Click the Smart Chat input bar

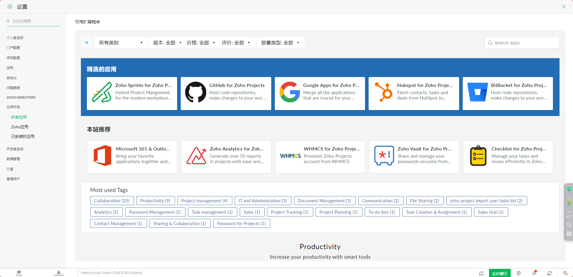[x=275, y=273]
